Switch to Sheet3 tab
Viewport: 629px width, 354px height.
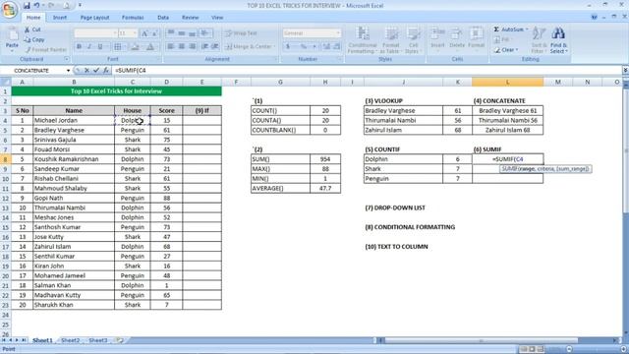pyautogui.click(x=98, y=340)
